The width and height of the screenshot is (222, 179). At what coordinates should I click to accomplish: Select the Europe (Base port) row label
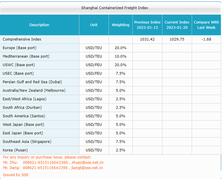click(x=19, y=48)
